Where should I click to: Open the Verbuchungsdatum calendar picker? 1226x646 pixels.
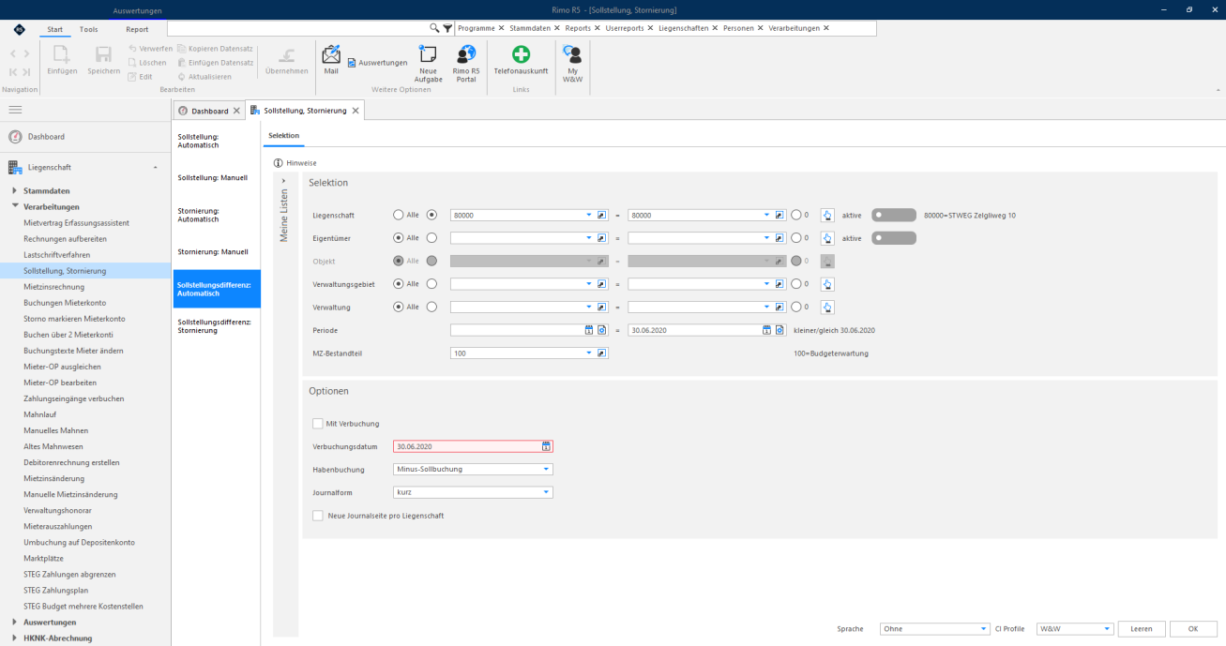click(547, 447)
